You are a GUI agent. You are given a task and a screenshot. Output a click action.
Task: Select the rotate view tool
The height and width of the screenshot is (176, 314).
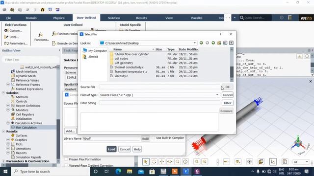tap(154, 162)
